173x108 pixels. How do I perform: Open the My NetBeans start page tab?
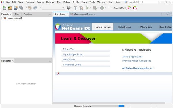124,27
